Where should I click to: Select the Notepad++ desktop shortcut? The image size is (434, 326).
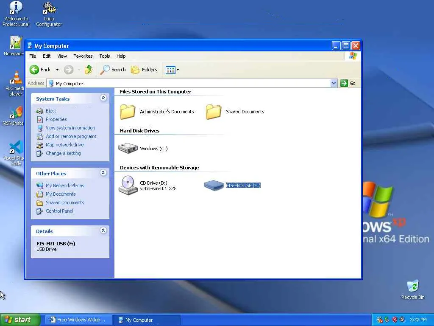tap(14, 46)
